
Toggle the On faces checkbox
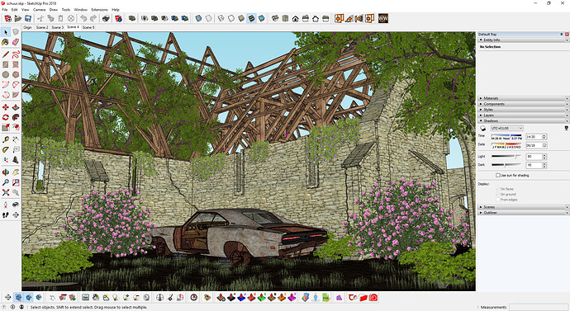pos(498,189)
